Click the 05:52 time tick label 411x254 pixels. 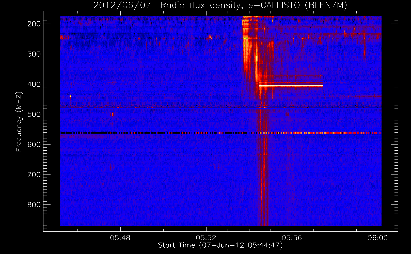206,238
